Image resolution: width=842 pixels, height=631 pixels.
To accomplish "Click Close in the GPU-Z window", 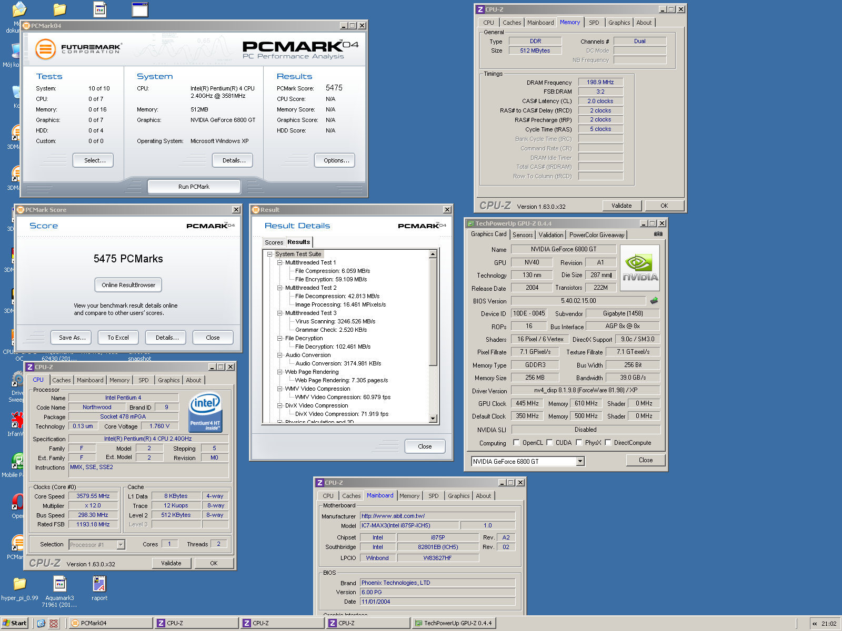I will [x=646, y=460].
